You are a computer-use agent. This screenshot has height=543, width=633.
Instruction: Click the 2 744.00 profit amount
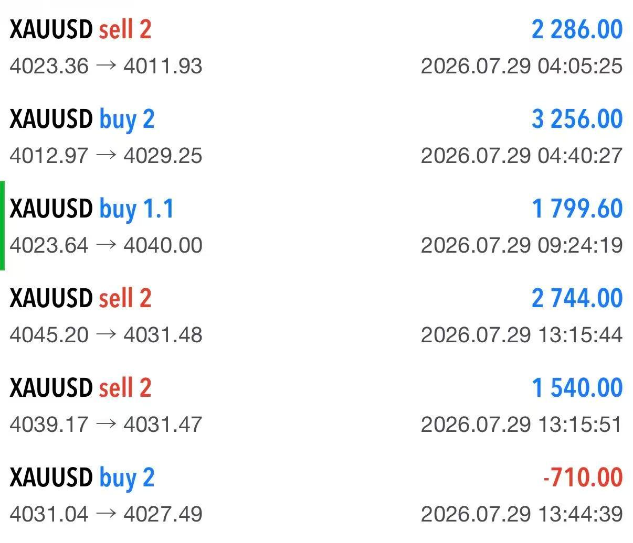tap(577, 298)
